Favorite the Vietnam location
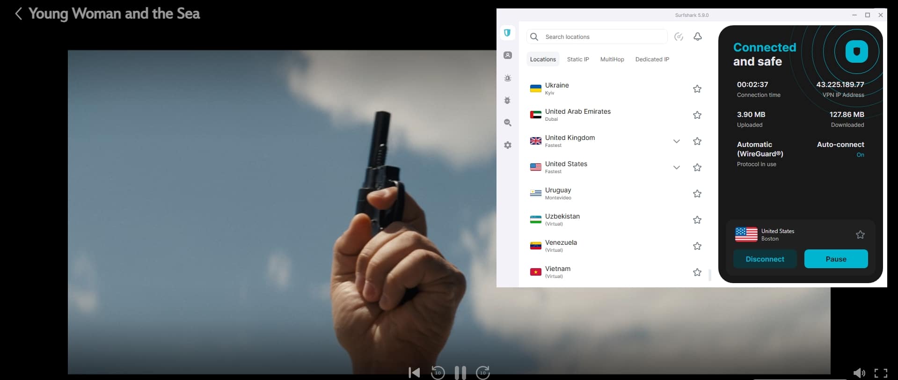The width and height of the screenshot is (898, 380). 697,272
